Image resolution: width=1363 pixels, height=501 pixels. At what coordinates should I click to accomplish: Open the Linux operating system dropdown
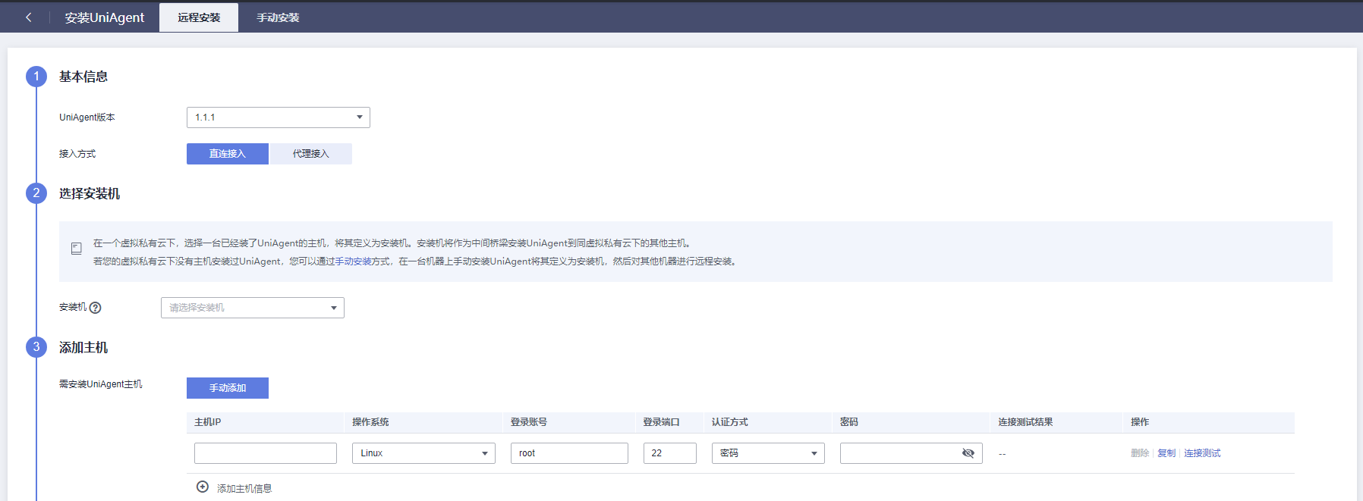click(423, 453)
